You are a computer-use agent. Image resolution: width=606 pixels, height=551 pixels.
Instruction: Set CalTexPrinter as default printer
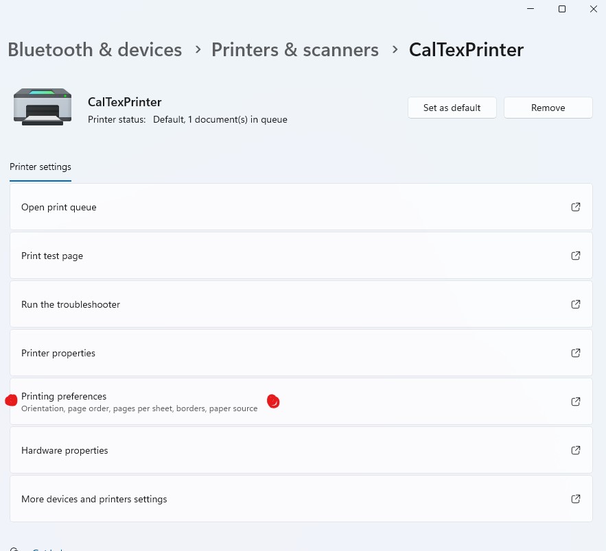tap(452, 108)
